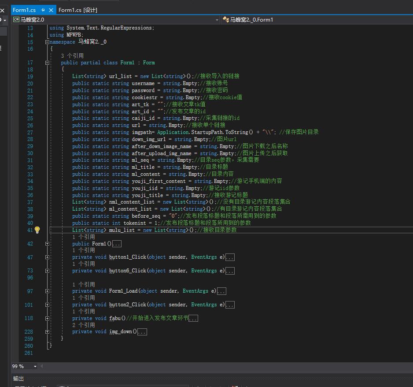Image resolution: width=413 pixels, height=387 pixels.
Task: Click the C# project icon in navigation bar
Action: click(16, 19)
